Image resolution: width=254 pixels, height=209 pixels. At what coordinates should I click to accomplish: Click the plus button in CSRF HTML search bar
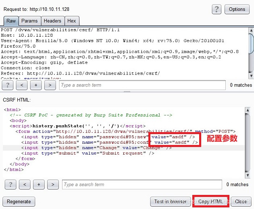pyautogui.click(x=39, y=184)
